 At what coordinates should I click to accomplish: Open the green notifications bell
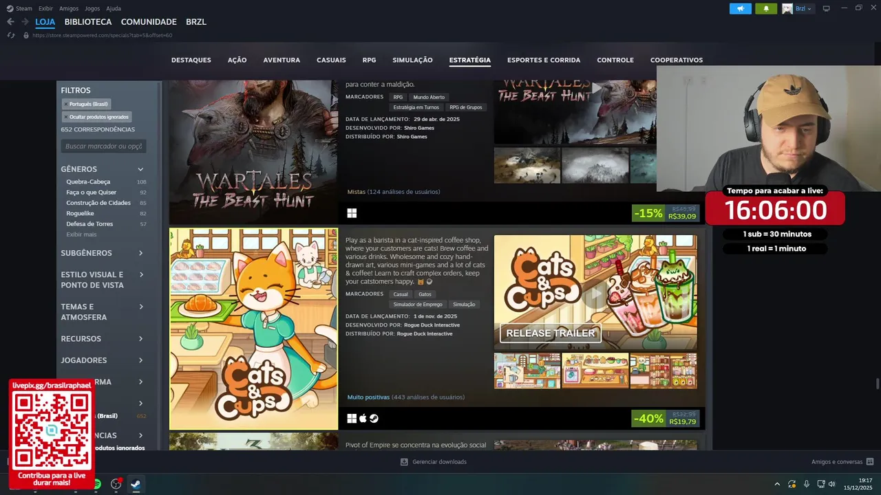(x=766, y=8)
